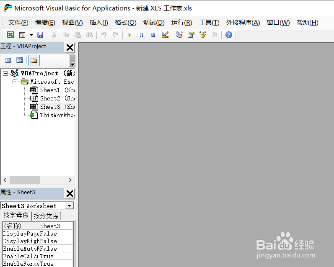Open the 帮助(H) menu
Screen dimensions: 334x267
[307, 23]
